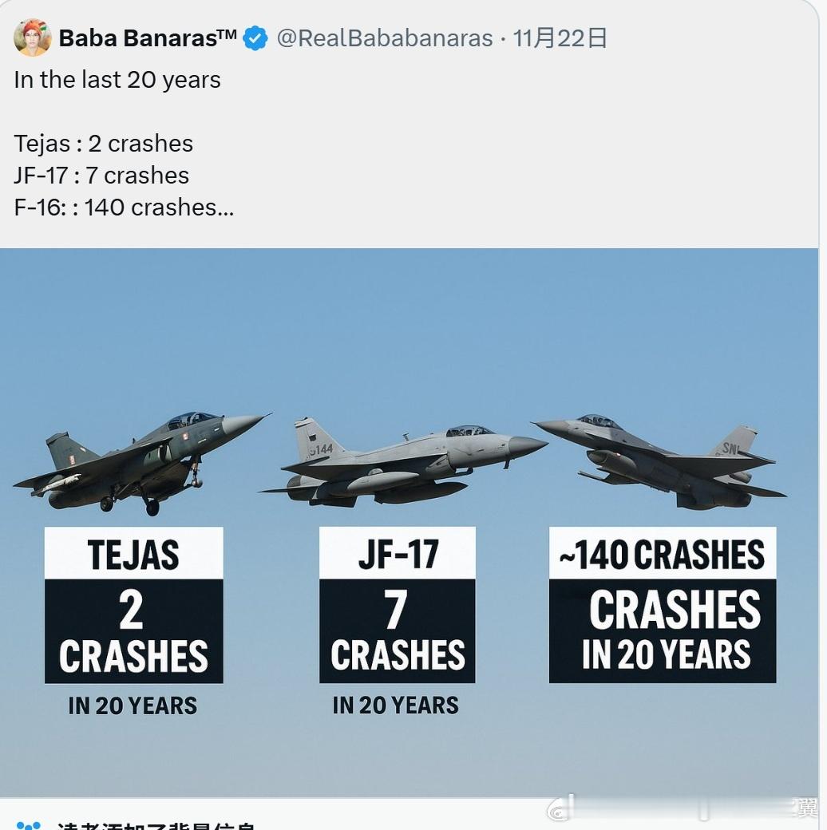
Task: Click the Weibo watermark logo
Action: [x=559, y=810]
